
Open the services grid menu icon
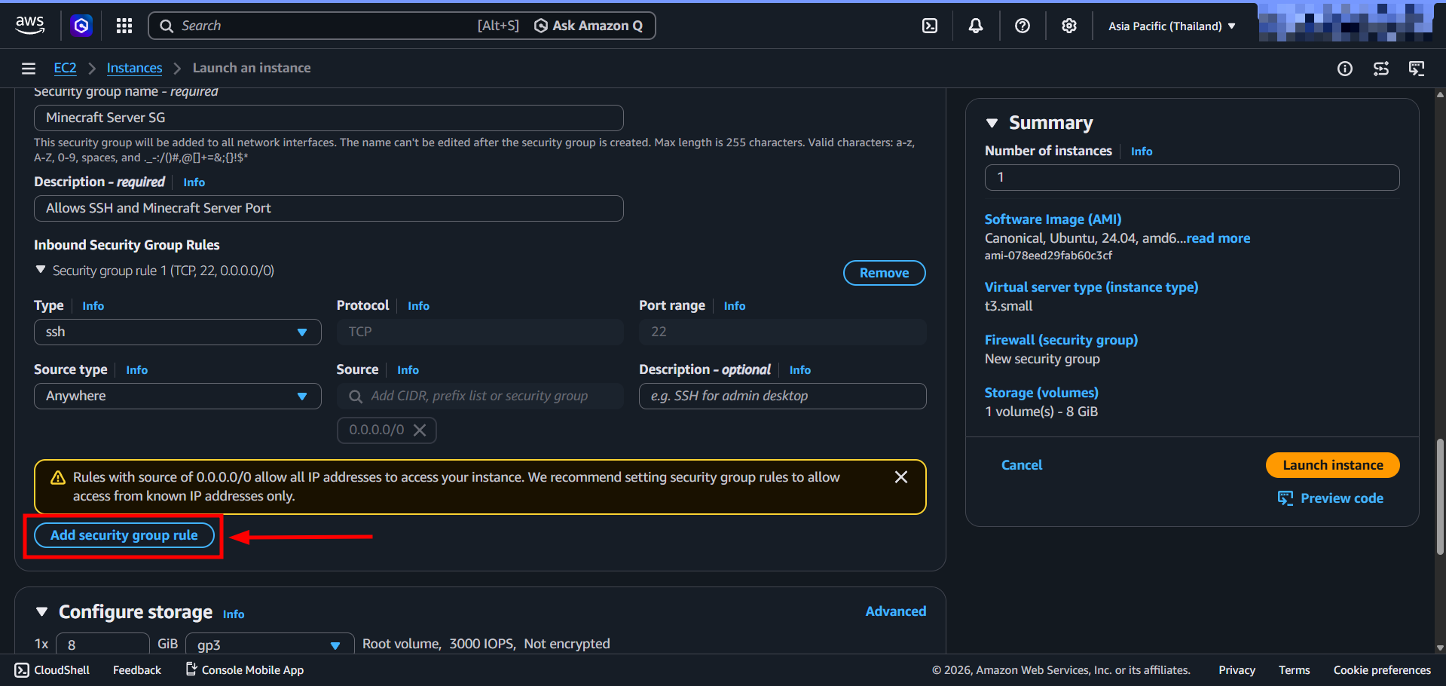(x=124, y=26)
